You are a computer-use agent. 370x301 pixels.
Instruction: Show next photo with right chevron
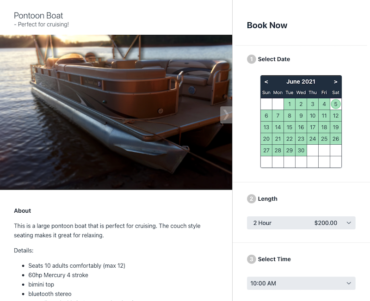[x=226, y=115]
